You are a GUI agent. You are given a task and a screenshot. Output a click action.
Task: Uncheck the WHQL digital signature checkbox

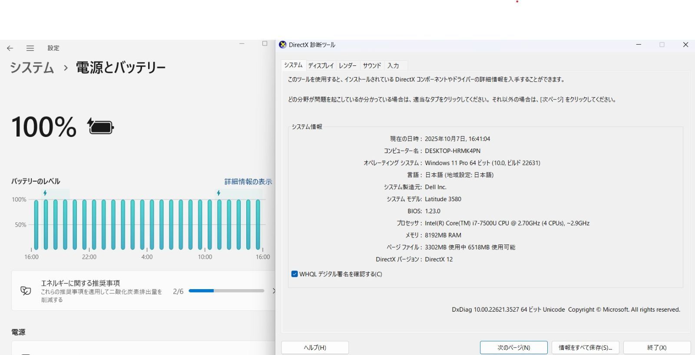295,274
